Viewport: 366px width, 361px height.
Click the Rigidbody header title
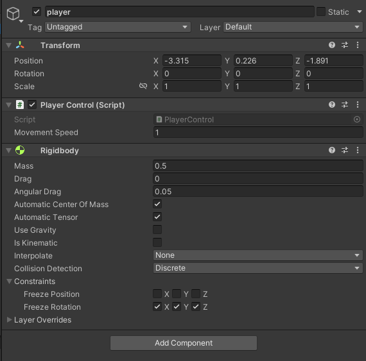point(60,151)
